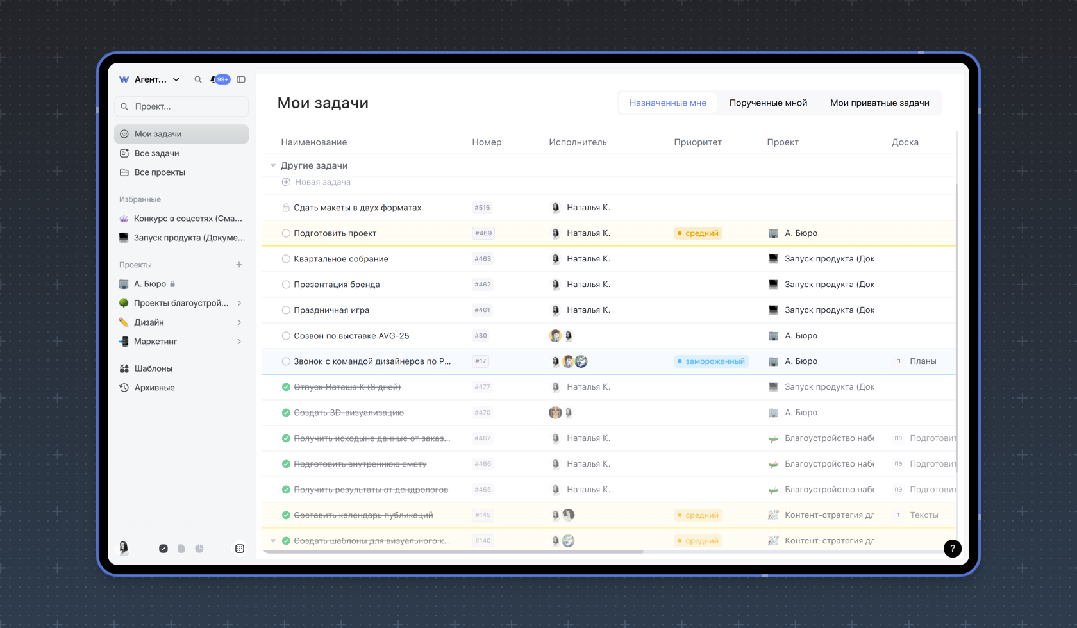Open Шаблоны in the sidebar

point(153,368)
